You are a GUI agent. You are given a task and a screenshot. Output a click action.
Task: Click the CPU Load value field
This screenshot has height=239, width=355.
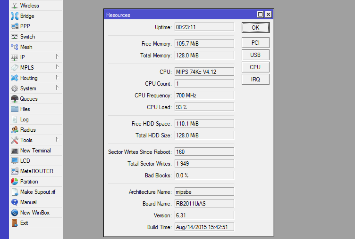pos(204,107)
